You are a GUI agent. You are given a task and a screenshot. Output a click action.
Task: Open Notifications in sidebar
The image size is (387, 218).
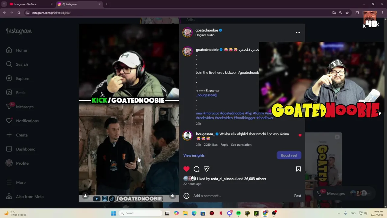coord(22,121)
